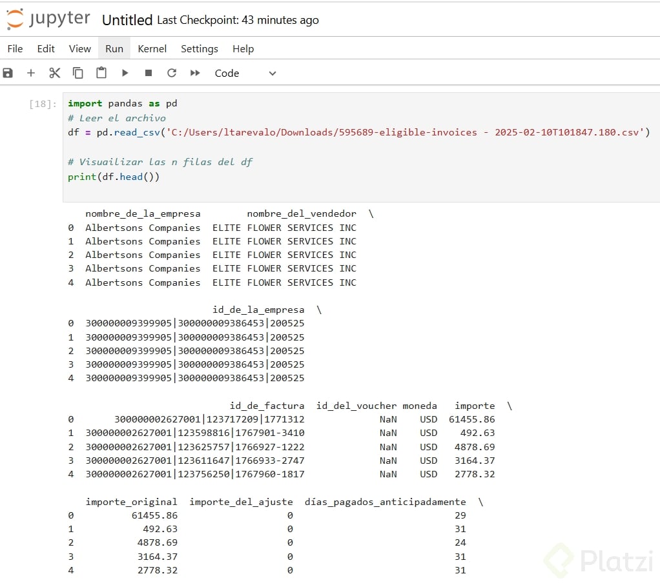The image size is (660, 585).
Task: Open the File menu
Action: coord(15,49)
